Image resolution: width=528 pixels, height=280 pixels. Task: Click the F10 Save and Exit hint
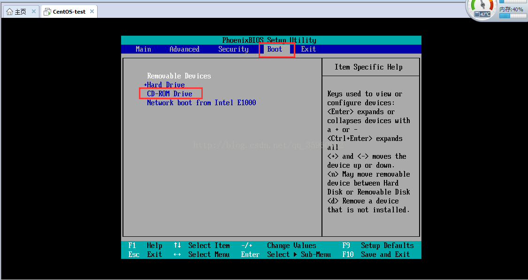tap(376, 254)
